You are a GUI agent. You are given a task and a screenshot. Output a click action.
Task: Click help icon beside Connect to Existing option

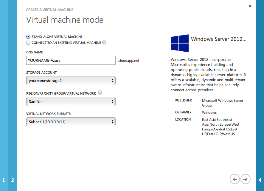[x=104, y=43]
